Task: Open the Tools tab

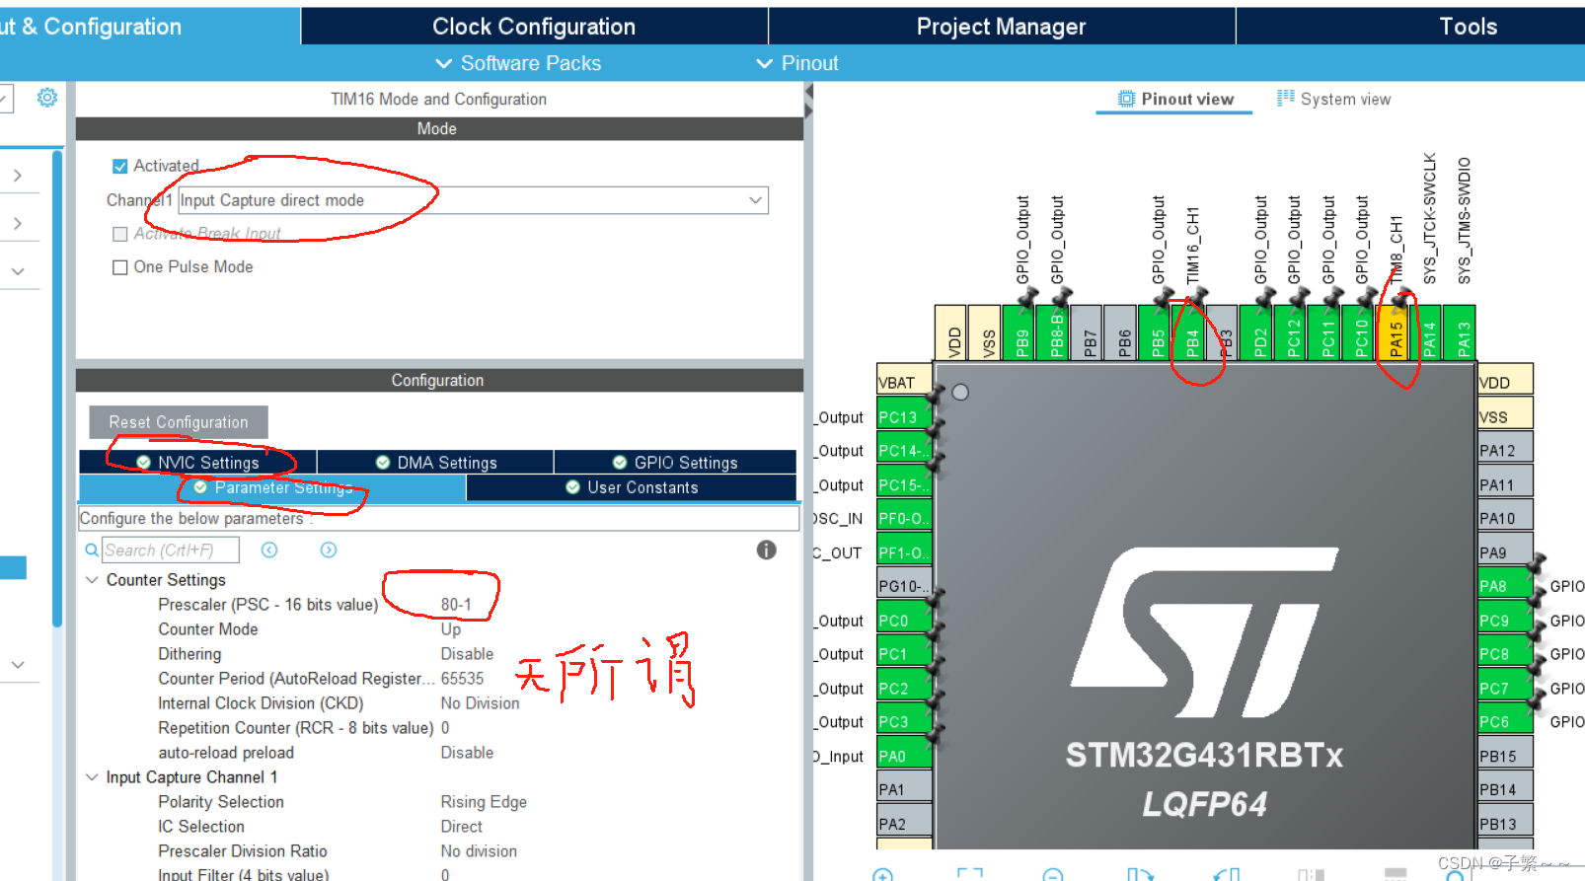Action: click(x=1468, y=27)
